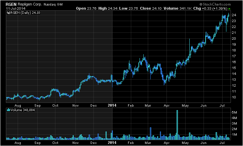Click the 5M volume axis label
Viewport: 243px width, 146px height.
pyautogui.click(x=235, y=113)
